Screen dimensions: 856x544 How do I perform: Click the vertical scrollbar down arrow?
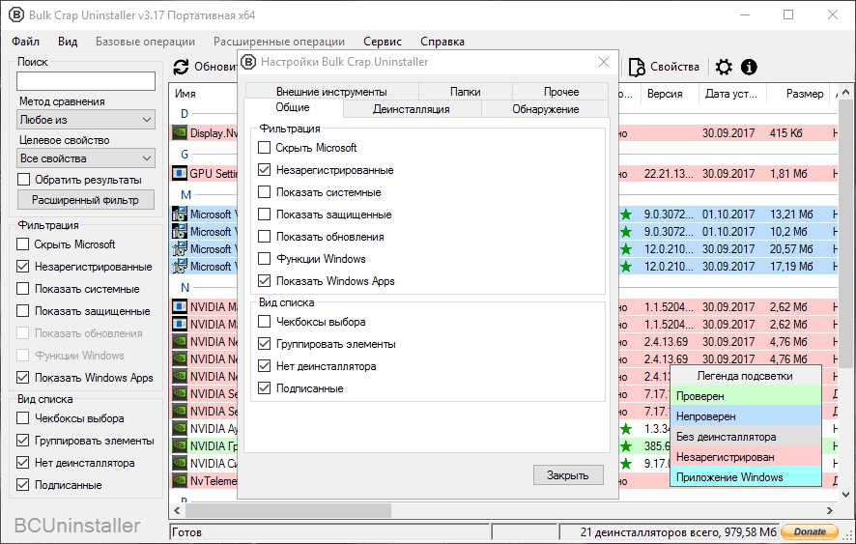click(846, 495)
